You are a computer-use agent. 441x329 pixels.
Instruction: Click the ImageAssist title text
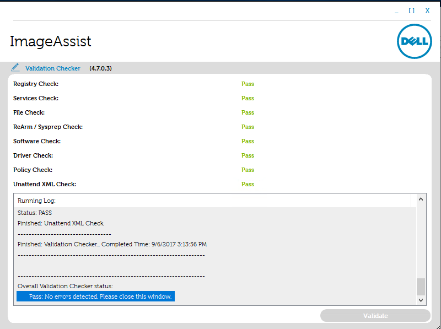click(x=50, y=42)
